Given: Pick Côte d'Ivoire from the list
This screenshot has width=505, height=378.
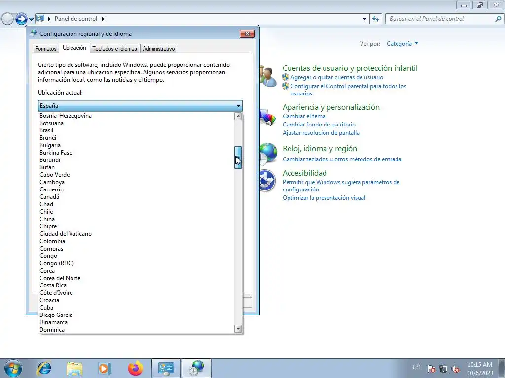Looking at the screenshot, I should [x=136, y=293].
